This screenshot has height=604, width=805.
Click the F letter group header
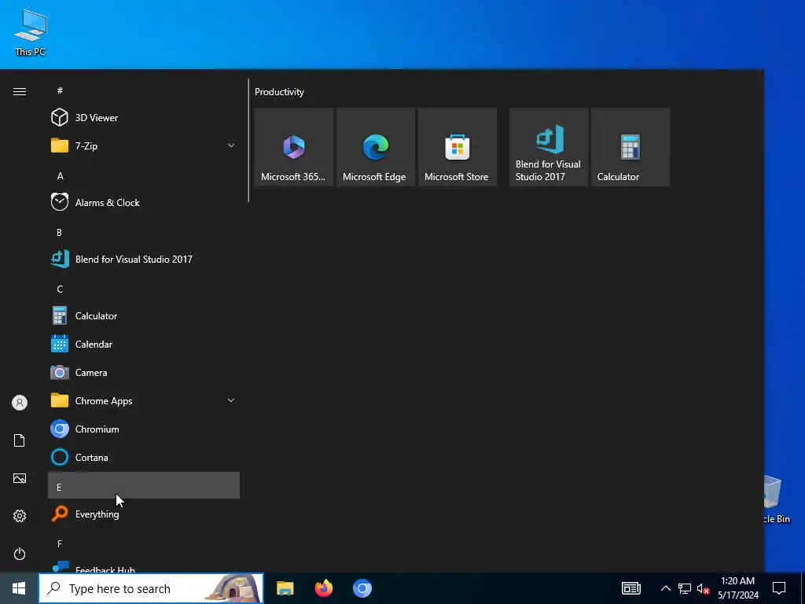(x=144, y=543)
